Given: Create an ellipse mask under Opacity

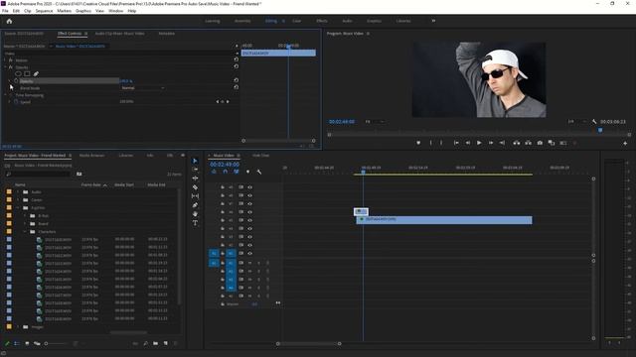Looking at the screenshot, I should click(18, 73).
